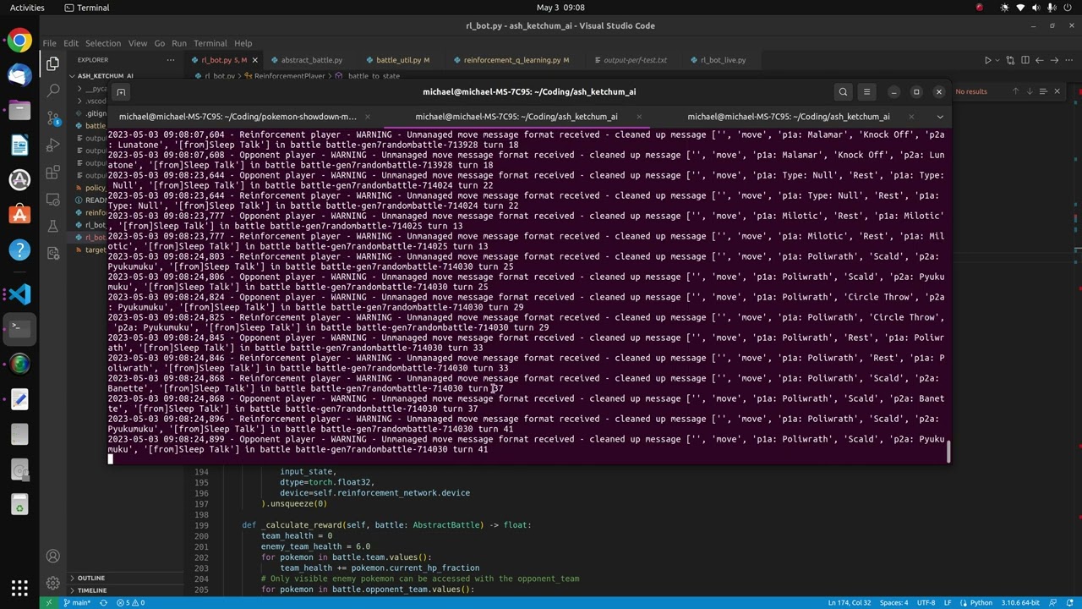Switch to the pokemon-showdown terminal tab
Screen dimensions: 1082x609
[x=238, y=117]
